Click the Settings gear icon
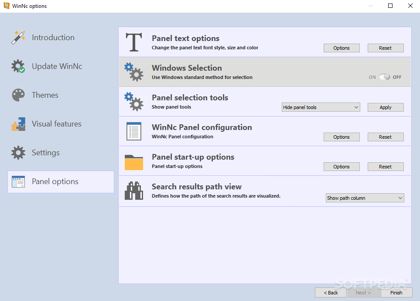420x301 pixels. [x=18, y=153]
